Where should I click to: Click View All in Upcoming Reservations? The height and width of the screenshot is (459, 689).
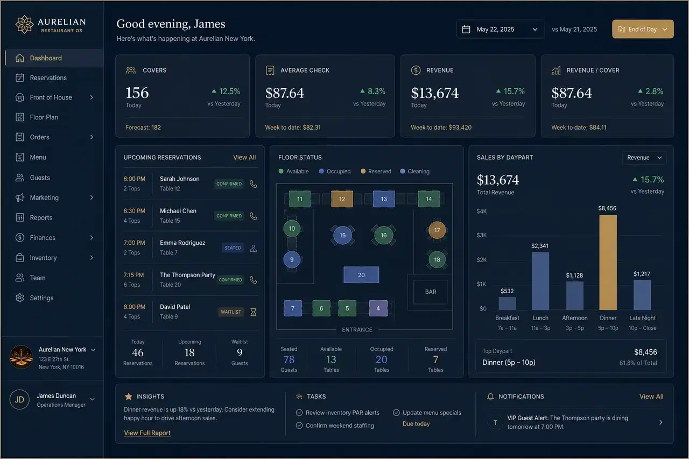[244, 158]
